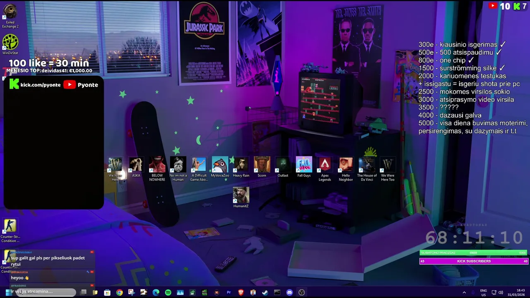
Task: Launch the Counter-Strike Condition Zero shortcut
Action: [10, 231]
